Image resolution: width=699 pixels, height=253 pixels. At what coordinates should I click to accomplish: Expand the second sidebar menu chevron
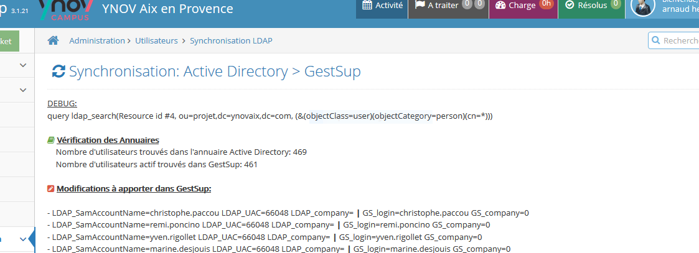coord(23,90)
